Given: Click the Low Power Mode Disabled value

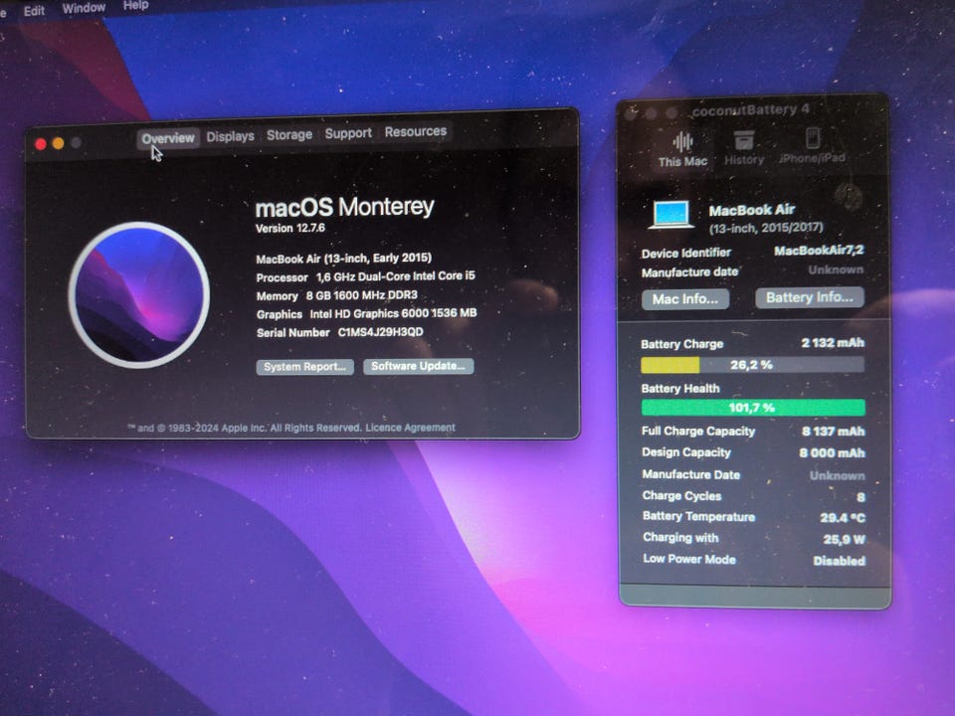Looking at the screenshot, I should click(x=840, y=561).
